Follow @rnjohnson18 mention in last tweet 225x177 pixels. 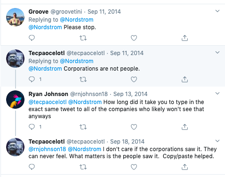pyautogui.click(x=47, y=149)
